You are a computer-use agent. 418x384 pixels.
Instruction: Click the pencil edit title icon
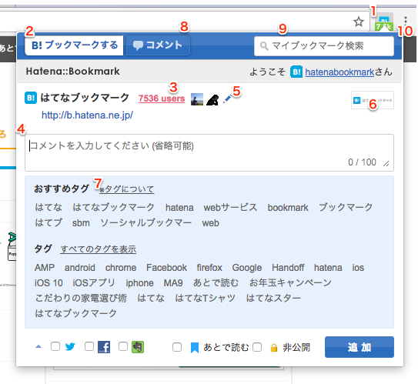pyautogui.click(x=227, y=99)
